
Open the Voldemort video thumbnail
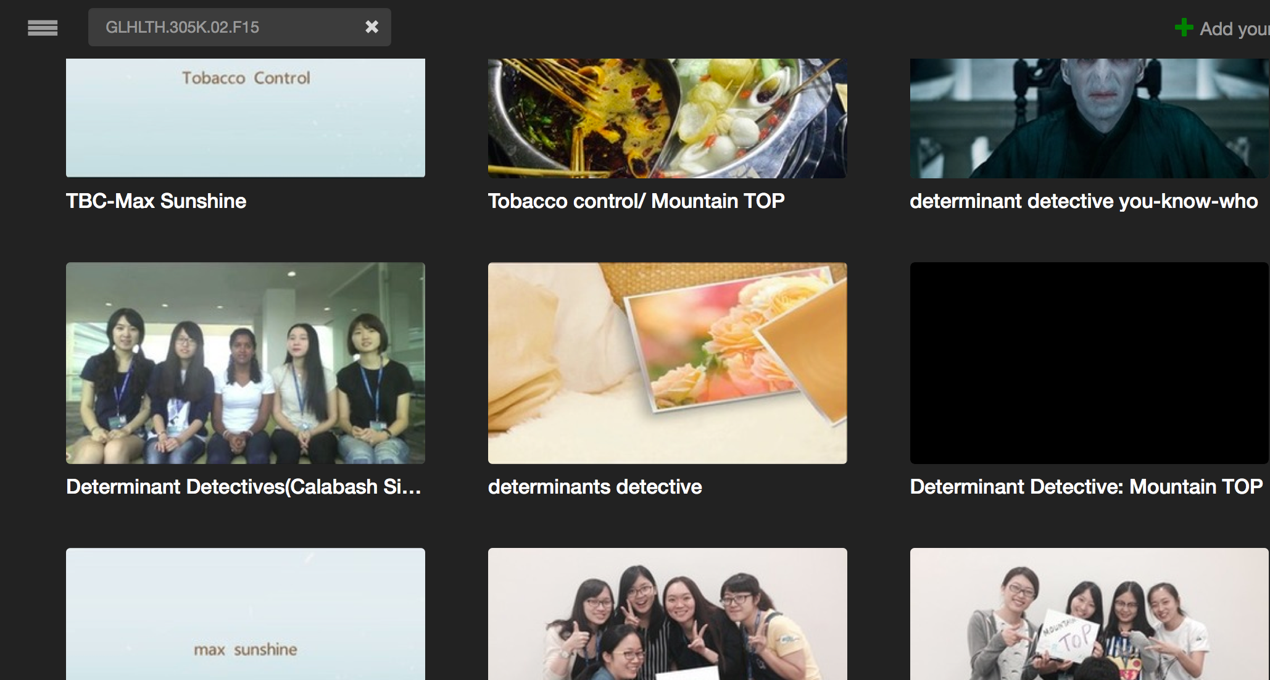1089,118
